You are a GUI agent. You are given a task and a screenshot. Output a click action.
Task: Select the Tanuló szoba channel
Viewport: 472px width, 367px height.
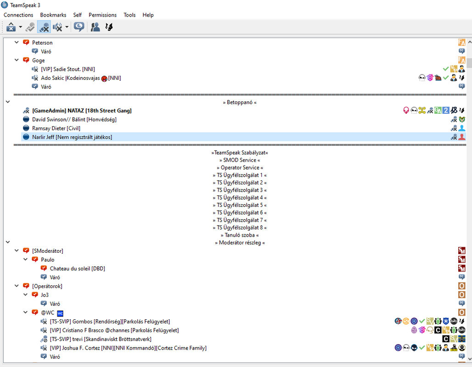(x=240, y=235)
